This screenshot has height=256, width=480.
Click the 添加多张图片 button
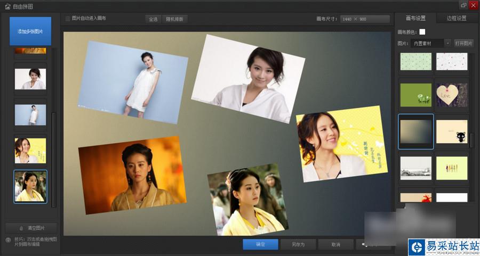tap(30, 31)
